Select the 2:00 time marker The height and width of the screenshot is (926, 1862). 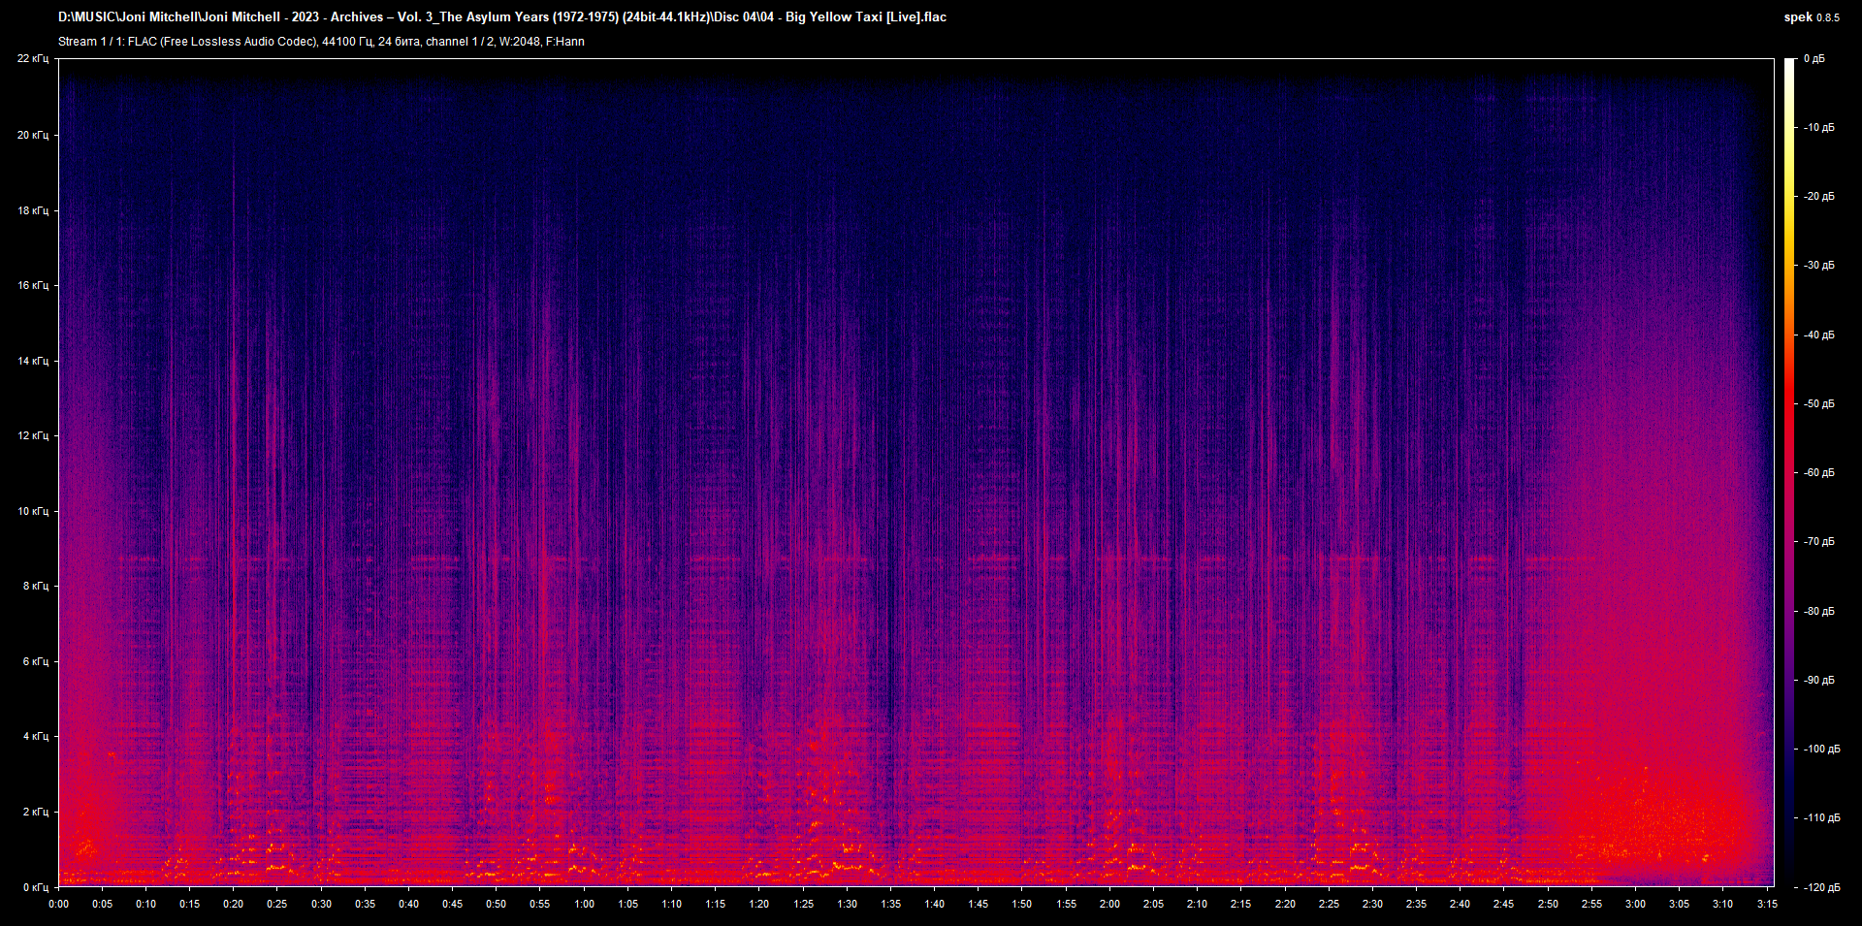coord(1111,903)
